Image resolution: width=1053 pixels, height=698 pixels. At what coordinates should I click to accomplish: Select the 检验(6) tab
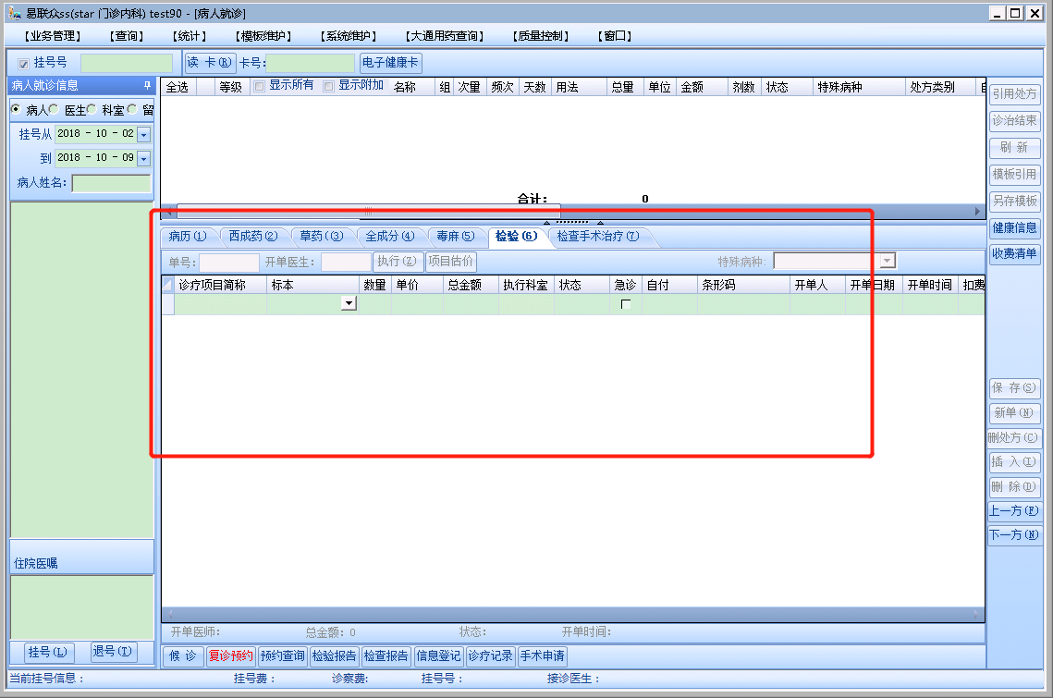[517, 237]
